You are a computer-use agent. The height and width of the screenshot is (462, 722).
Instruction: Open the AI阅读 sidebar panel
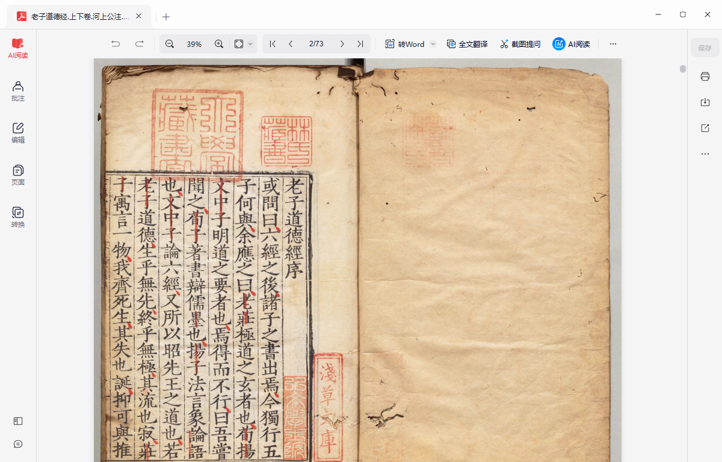point(18,48)
